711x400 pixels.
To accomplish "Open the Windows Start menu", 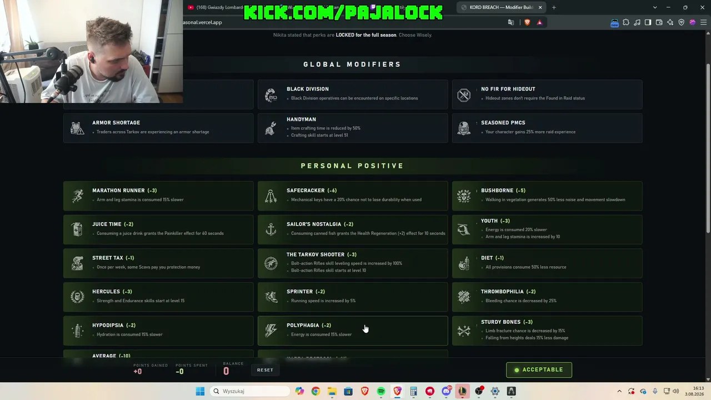I will (x=200, y=391).
